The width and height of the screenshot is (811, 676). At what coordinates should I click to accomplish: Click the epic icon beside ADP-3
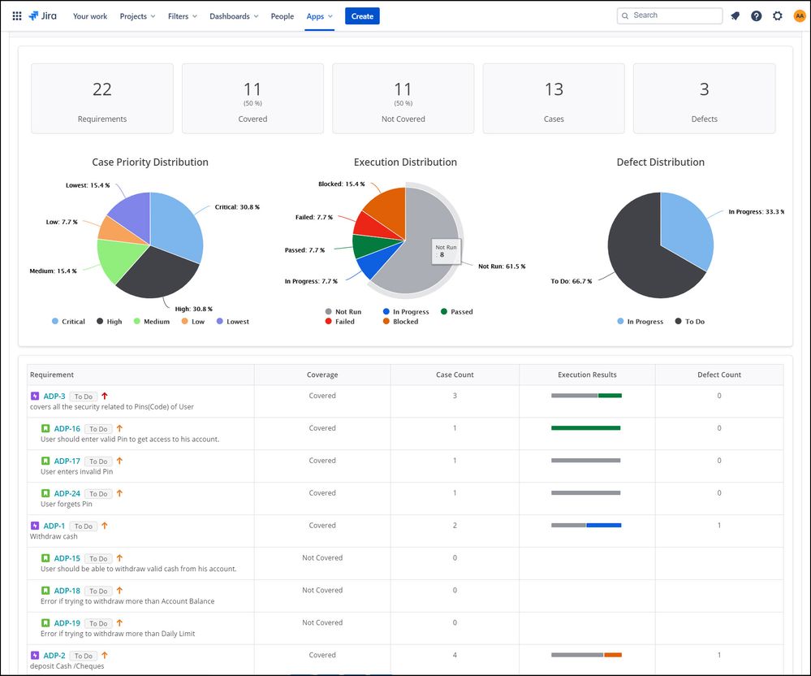pos(35,396)
